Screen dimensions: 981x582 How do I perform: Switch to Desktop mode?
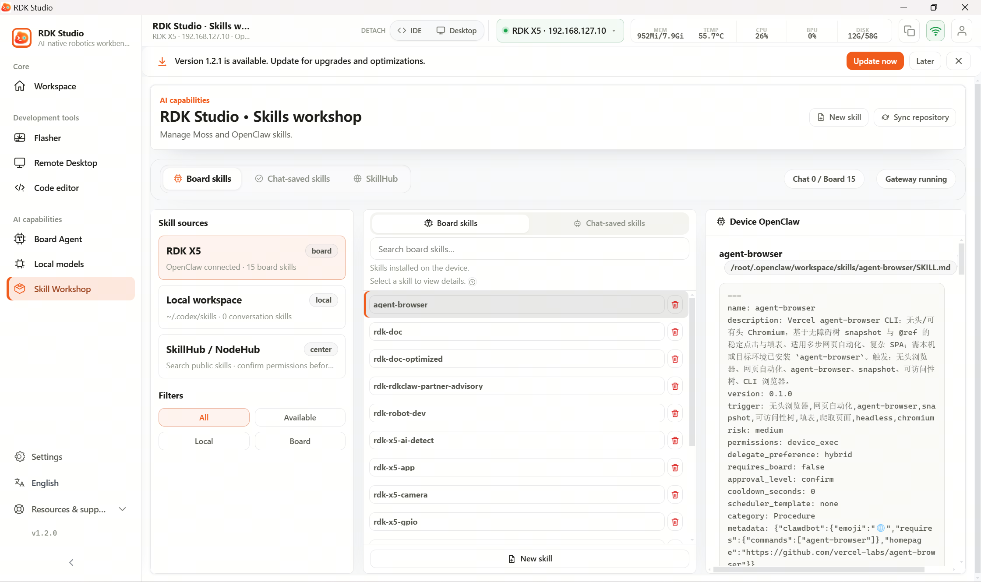tap(456, 31)
